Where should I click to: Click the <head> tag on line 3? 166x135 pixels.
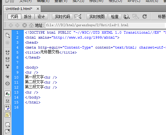tap(32, 43)
